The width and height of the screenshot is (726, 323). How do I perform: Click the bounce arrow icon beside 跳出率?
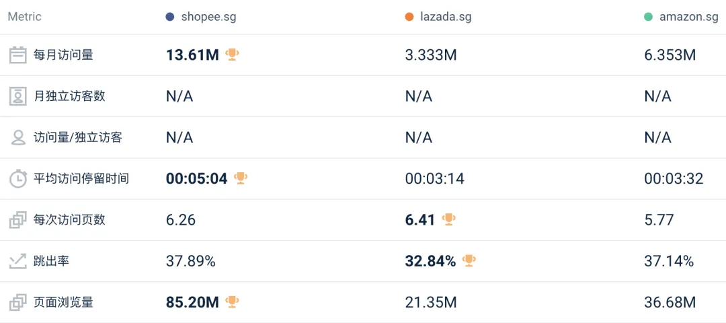18,261
